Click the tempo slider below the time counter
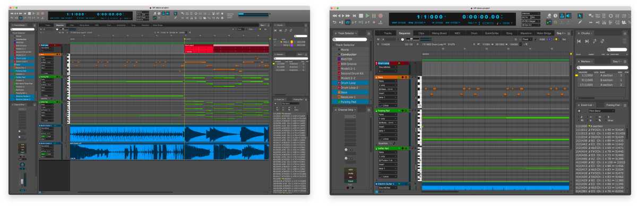637x206 pixels. [488, 23]
